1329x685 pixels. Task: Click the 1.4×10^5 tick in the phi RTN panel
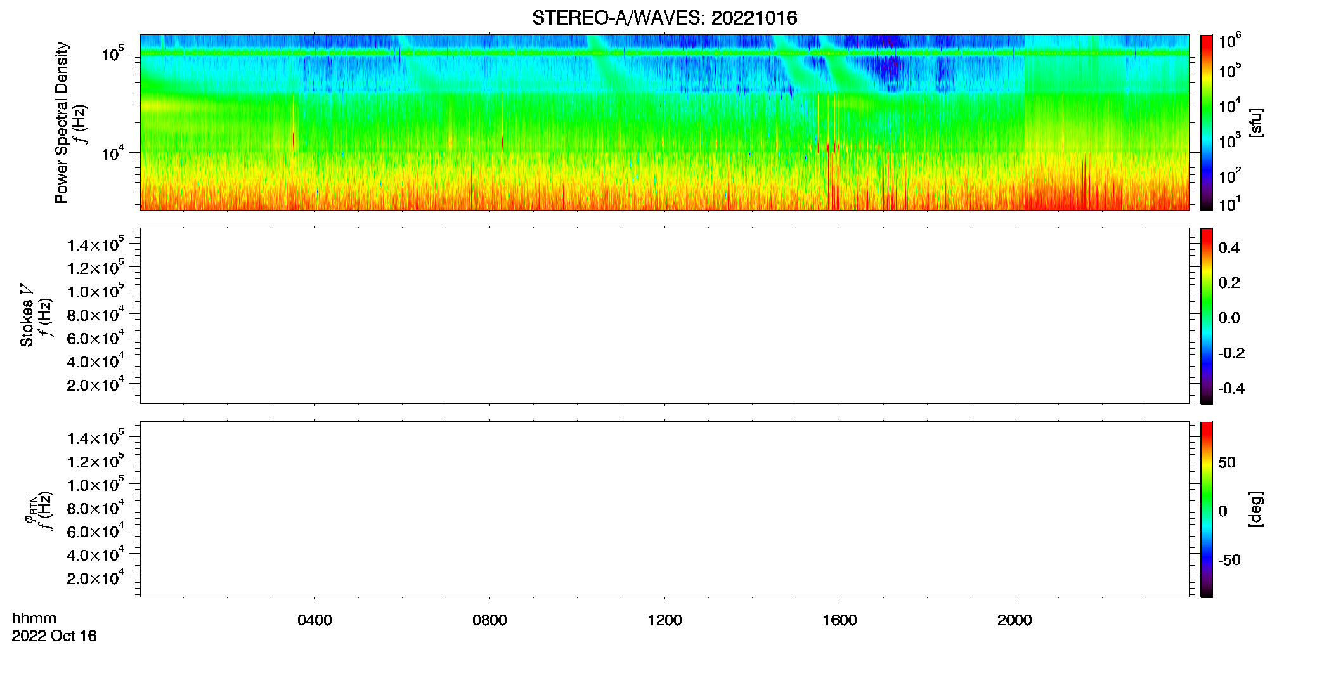tap(95, 438)
